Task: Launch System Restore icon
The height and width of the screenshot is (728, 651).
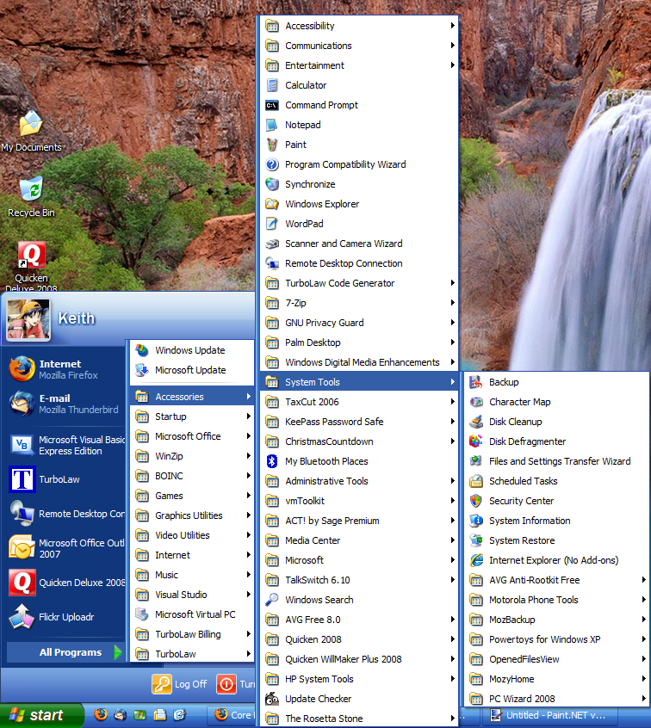Action: coord(476,541)
